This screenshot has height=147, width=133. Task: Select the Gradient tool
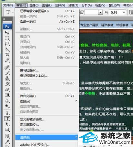7,95
